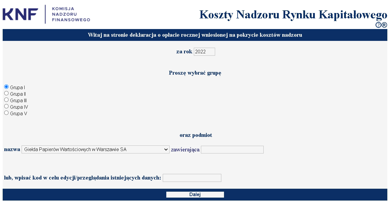Click the Proszę wybrać grupę heading
Image resolution: width=390 pixels, height=205 pixels.
pos(195,73)
